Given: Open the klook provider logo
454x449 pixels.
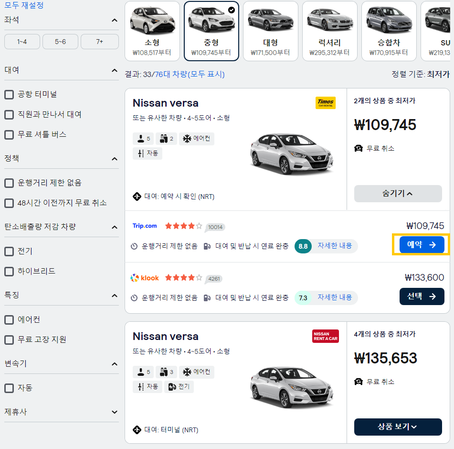Looking at the screenshot, I should (x=145, y=278).
